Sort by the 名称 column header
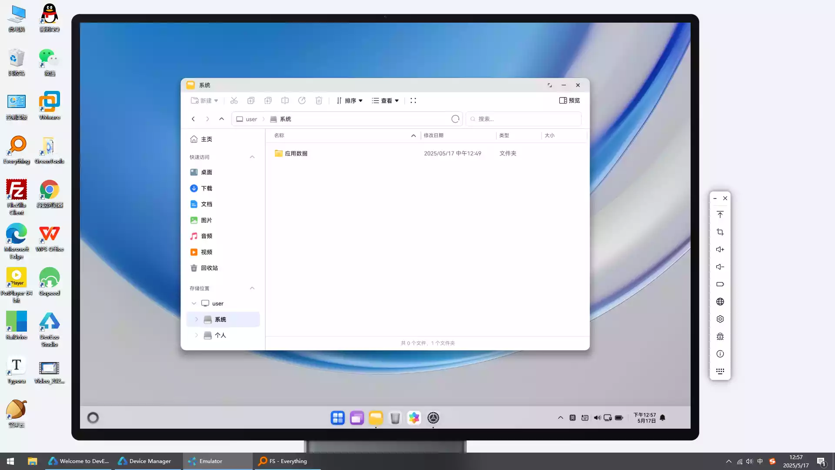 pos(344,135)
